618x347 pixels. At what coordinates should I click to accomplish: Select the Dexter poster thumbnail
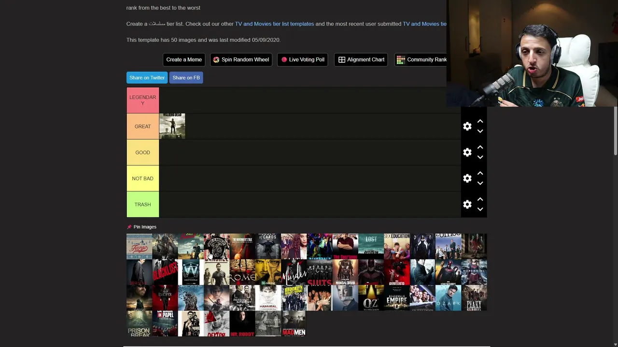(x=216, y=323)
